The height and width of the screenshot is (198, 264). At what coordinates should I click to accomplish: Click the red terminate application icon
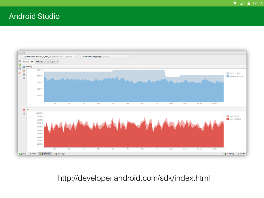(20, 73)
